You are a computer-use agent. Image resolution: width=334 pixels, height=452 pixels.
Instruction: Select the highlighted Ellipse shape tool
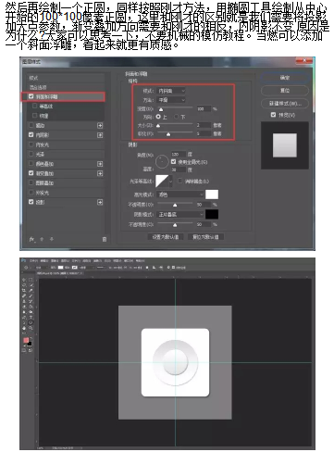(x=31, y=322)
